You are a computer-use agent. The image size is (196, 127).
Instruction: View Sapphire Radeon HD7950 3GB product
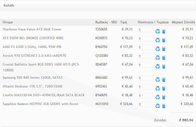[40, 104]
